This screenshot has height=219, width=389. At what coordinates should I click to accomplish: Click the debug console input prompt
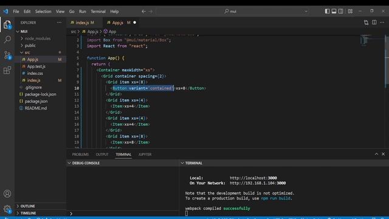[x=123, y=214]
